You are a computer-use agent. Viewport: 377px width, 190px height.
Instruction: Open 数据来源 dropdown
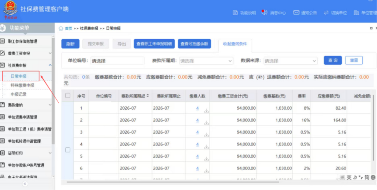click(x=290, y=61)
